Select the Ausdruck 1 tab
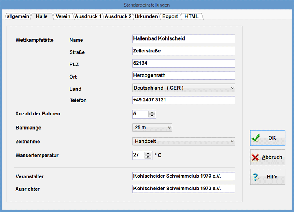 [x=88, y=16]
